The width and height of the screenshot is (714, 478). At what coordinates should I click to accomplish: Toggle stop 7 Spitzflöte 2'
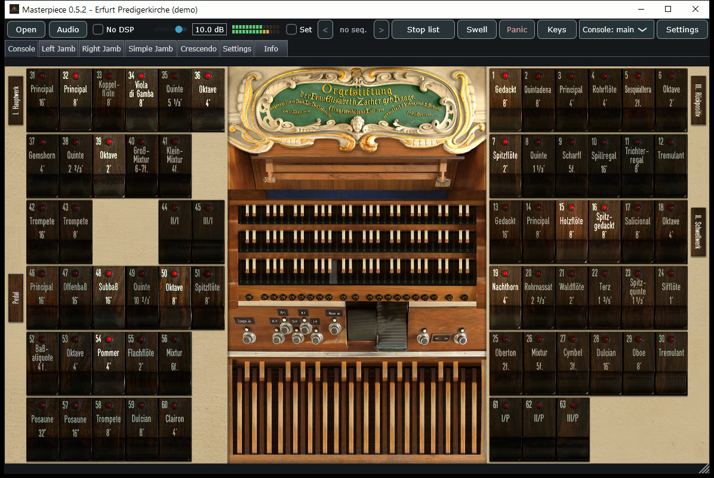[506, 166]
